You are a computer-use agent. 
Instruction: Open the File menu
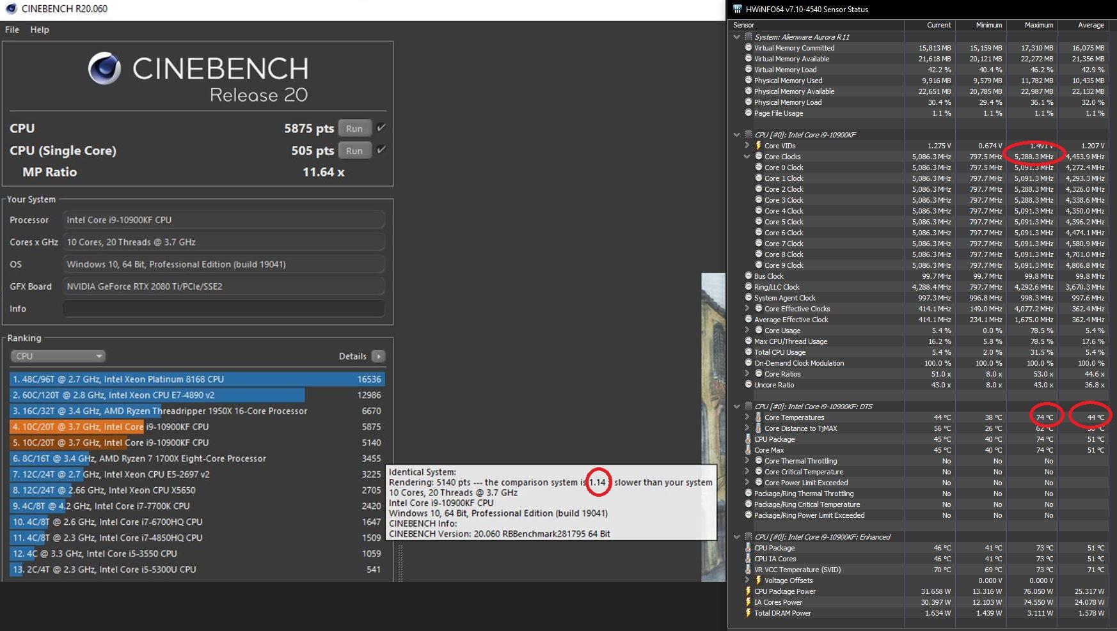pos(12,29)
